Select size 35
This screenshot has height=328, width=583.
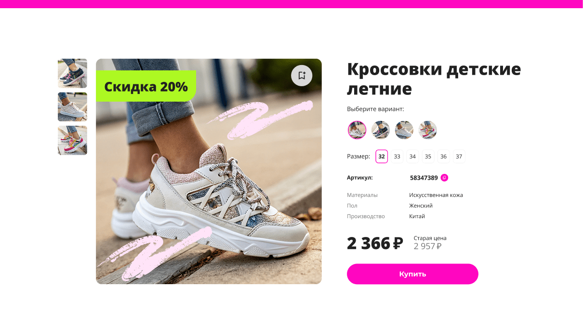tap(428, 157)
